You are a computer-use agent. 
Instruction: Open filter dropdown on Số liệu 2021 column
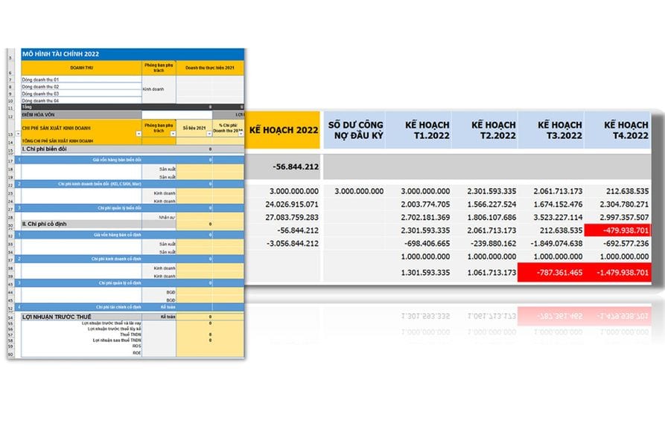pyautogui.click(x=209, y=135)
